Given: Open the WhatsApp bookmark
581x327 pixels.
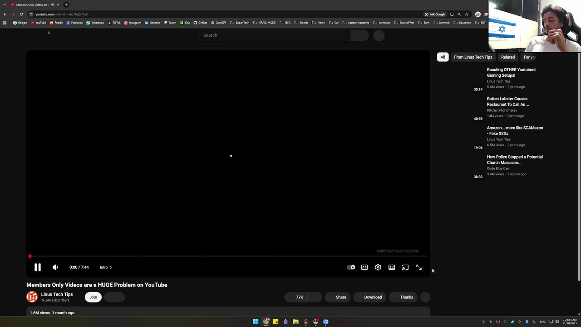Looking at the screenshot, I should tap(95, 23).
